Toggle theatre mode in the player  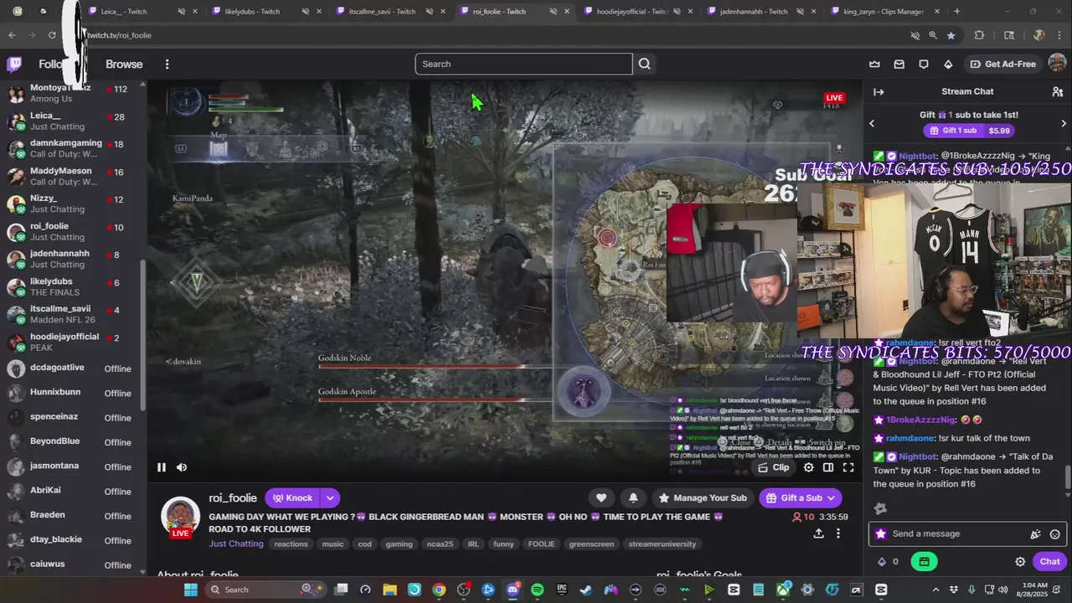[828, 467]
